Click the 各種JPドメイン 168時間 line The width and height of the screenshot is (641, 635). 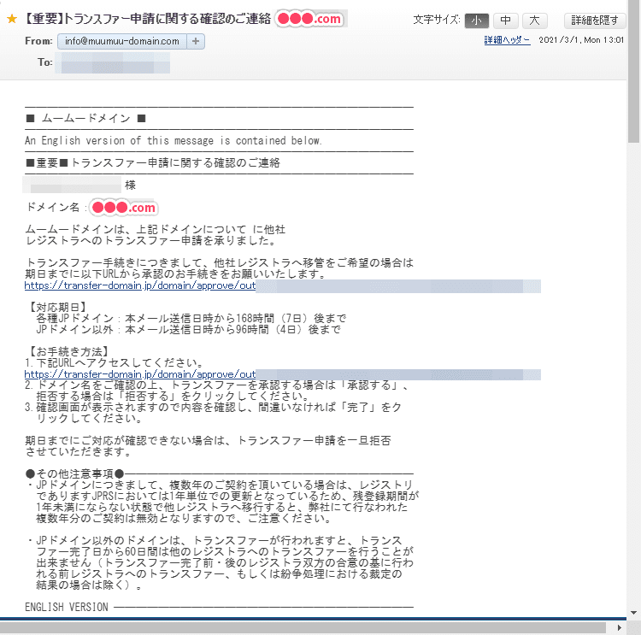point(191,319)
